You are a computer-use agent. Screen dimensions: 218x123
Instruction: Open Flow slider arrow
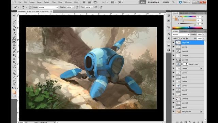point(92,7)
